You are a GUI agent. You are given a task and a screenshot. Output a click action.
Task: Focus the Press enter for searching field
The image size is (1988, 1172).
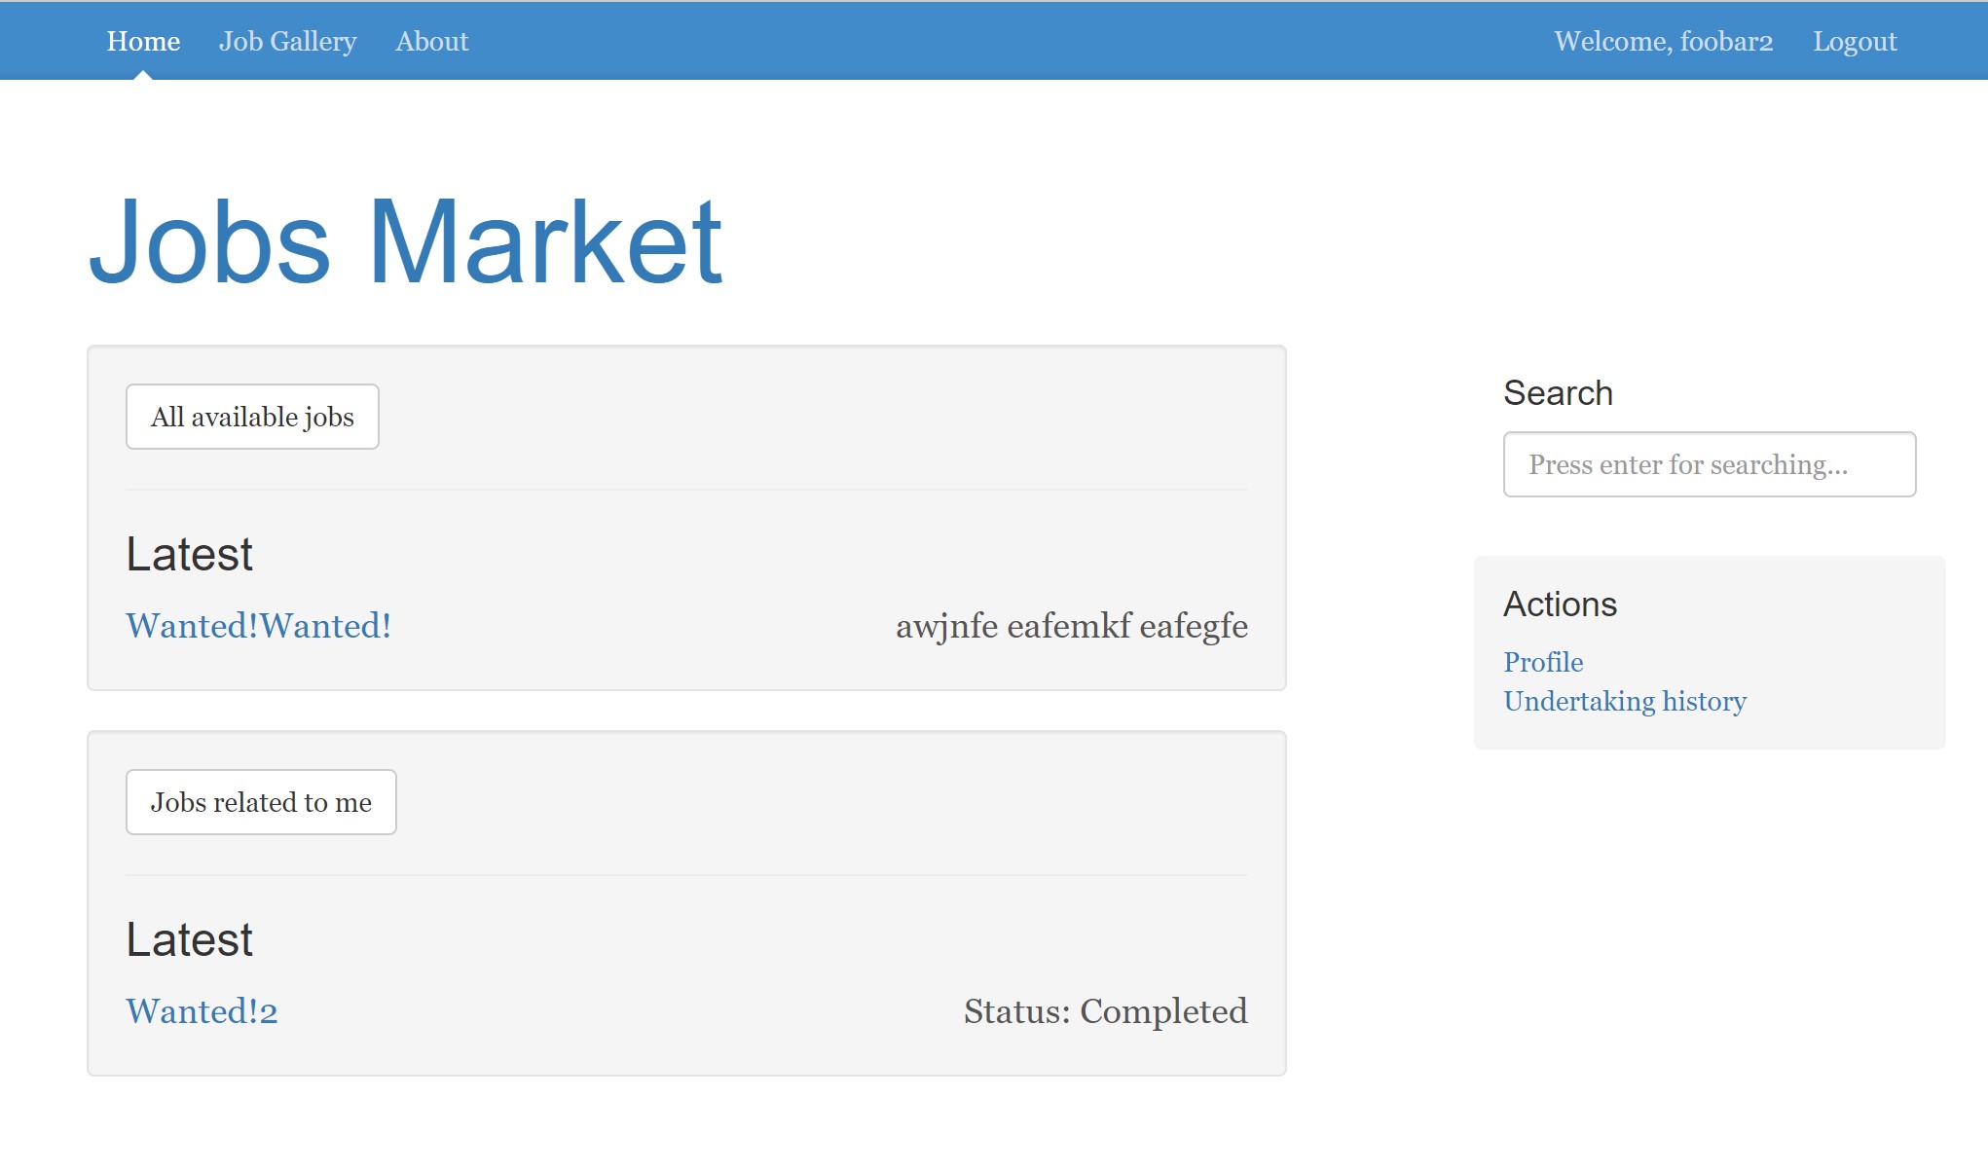(x=1709, y=464)
